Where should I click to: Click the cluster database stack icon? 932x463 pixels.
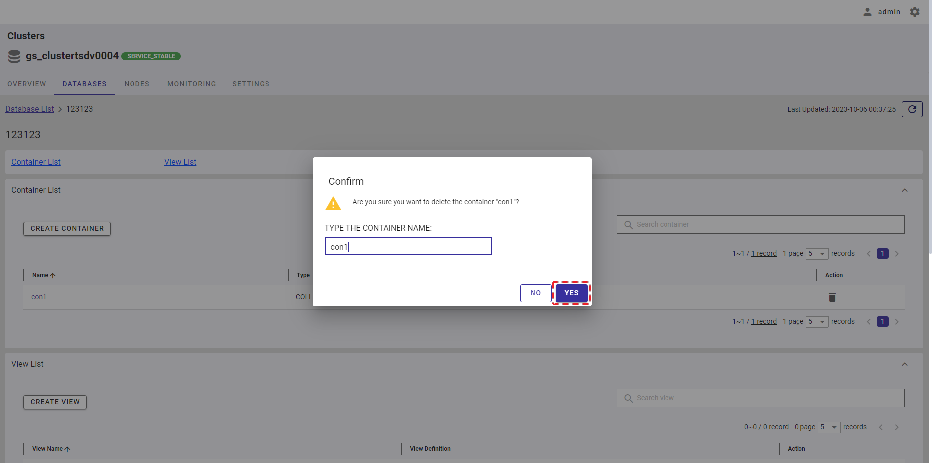pos(14,56)
